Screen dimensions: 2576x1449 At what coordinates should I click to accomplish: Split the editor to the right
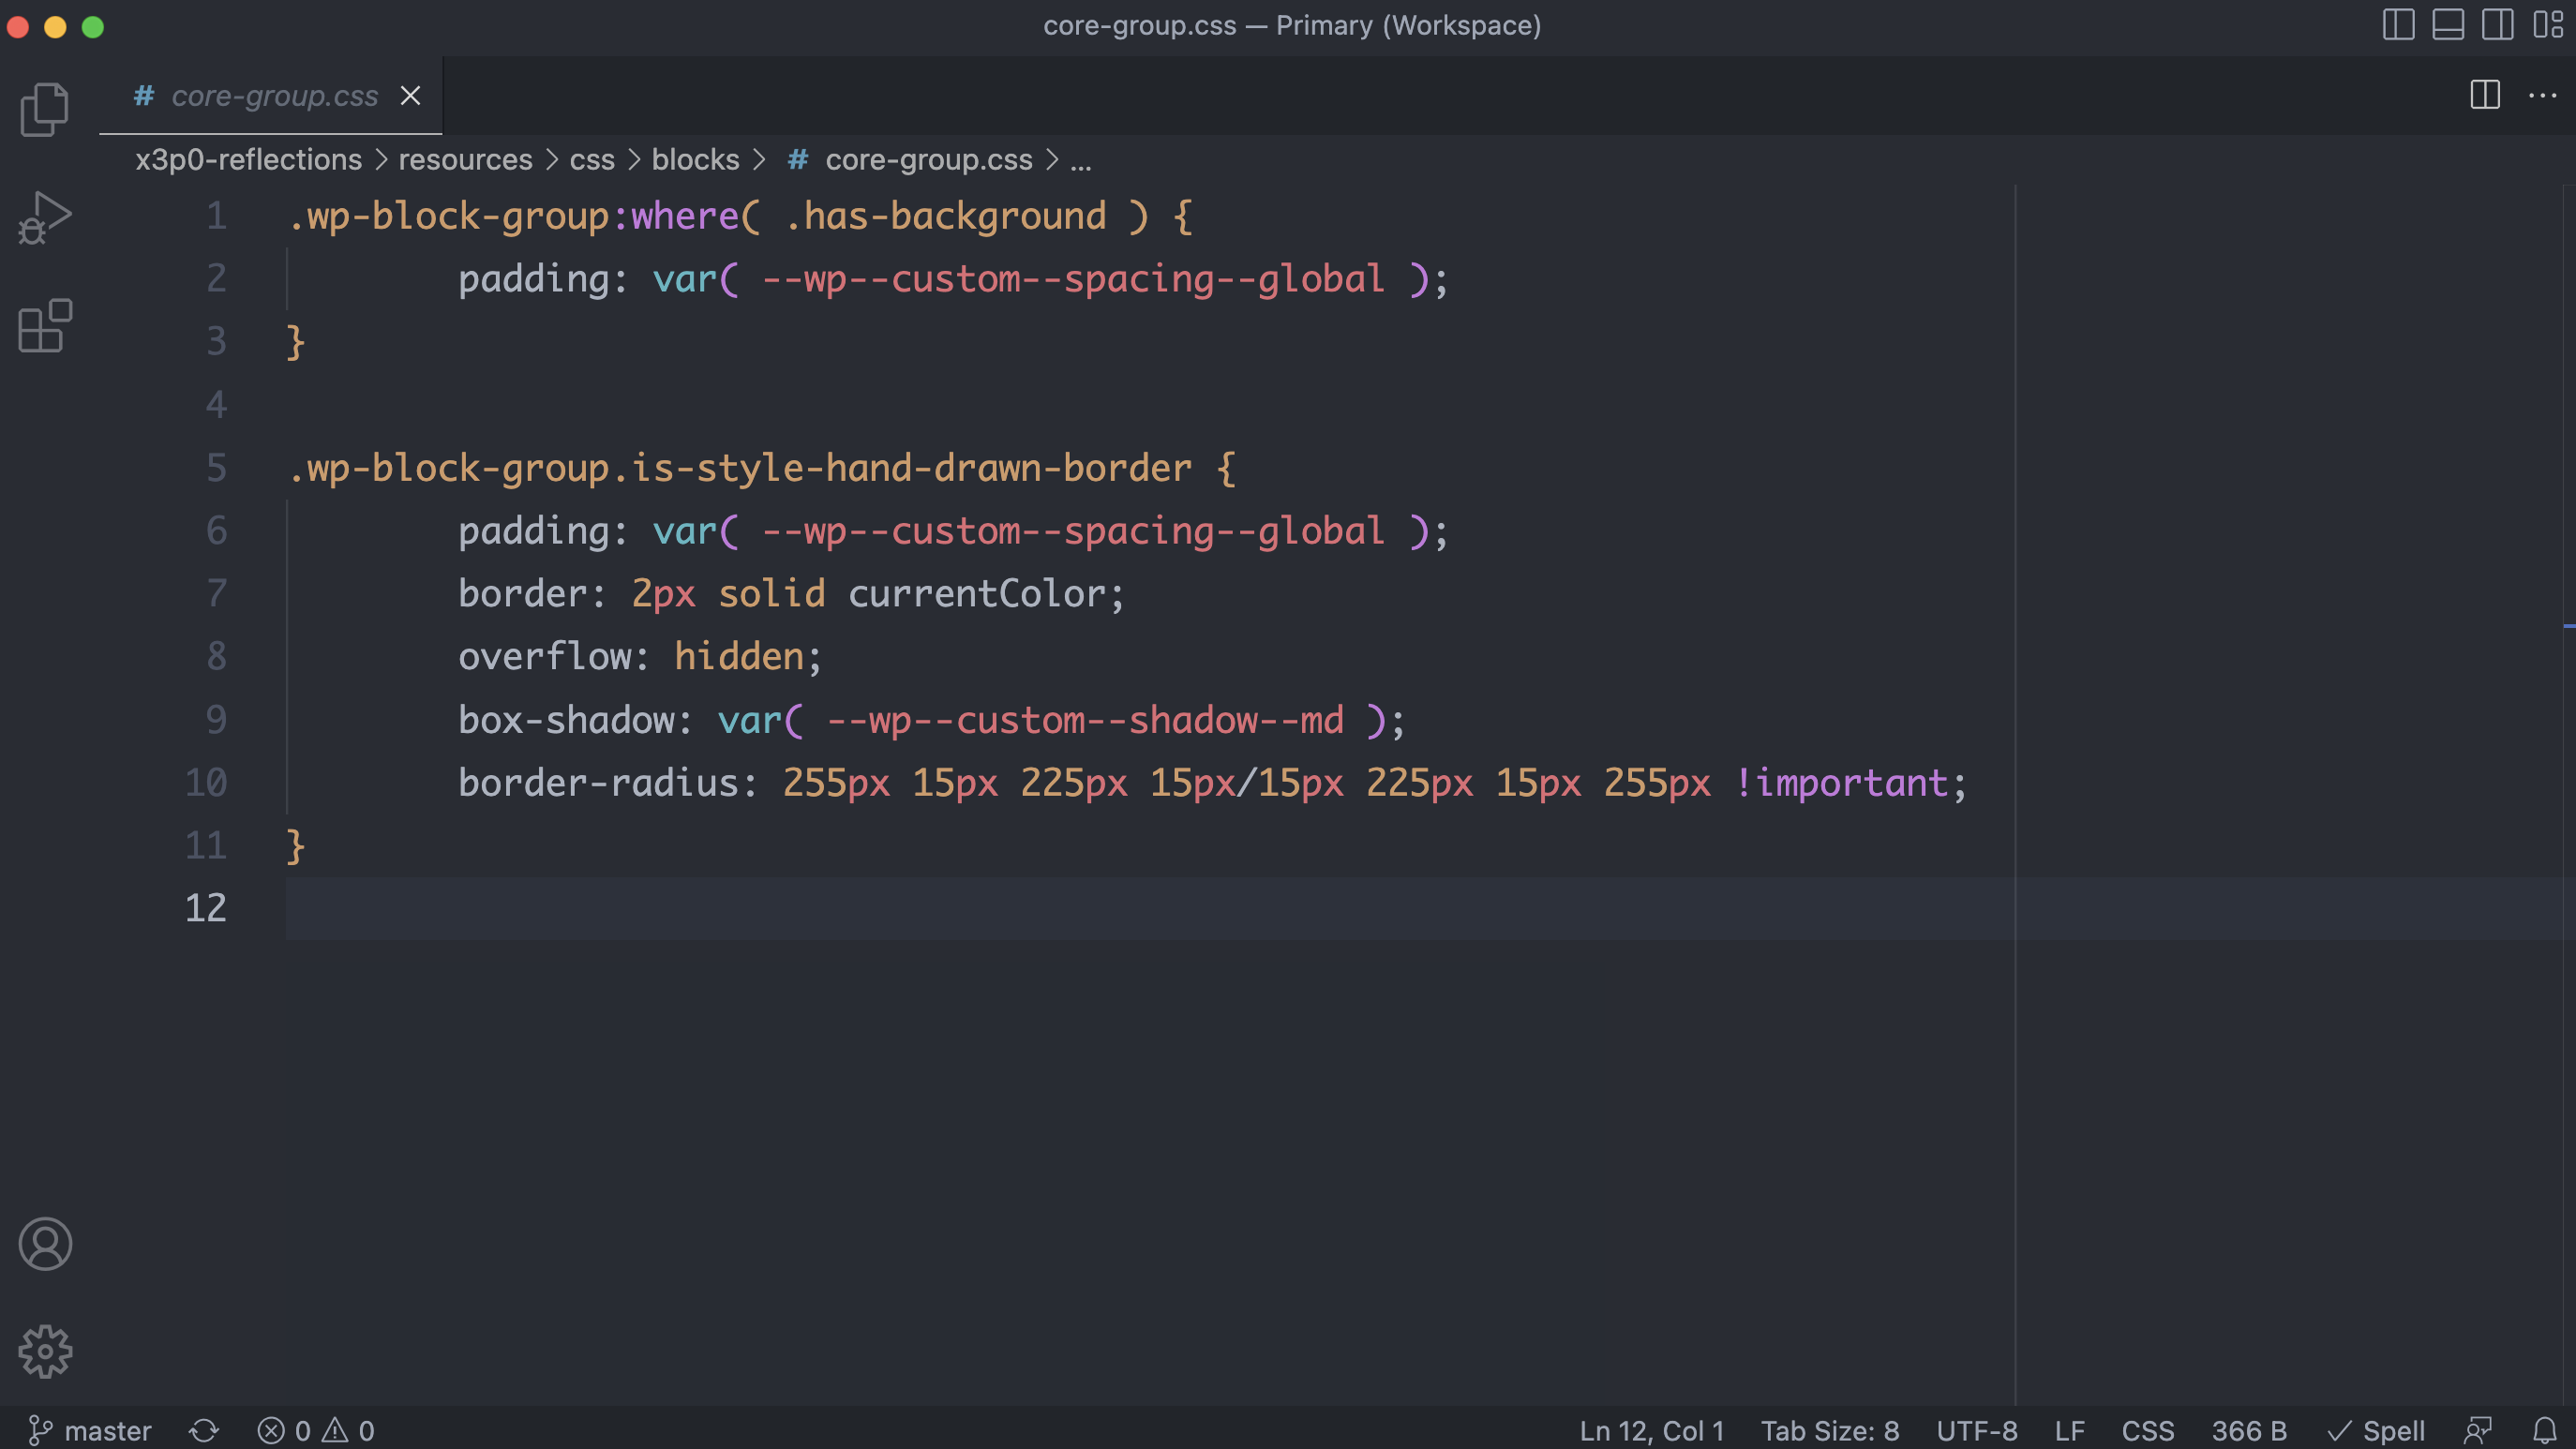(x=2485, y=96)
